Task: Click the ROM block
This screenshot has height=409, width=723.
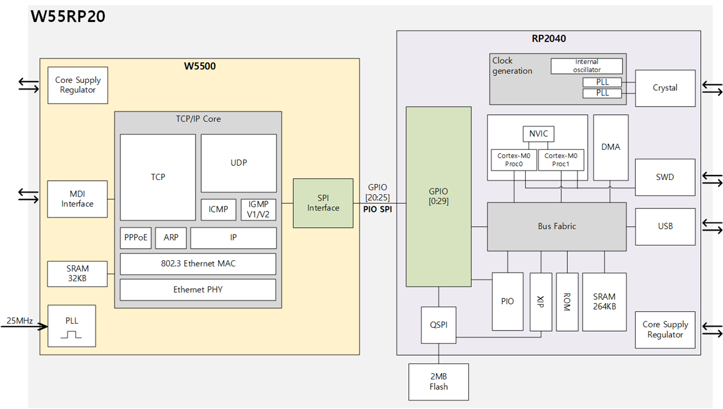Action: point(567,302)
